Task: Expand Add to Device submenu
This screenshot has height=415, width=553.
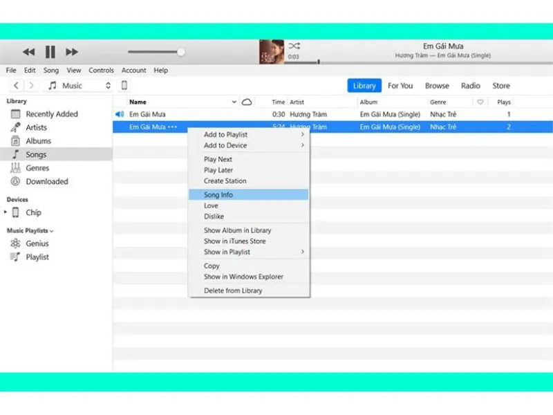Action: point(249,145)
